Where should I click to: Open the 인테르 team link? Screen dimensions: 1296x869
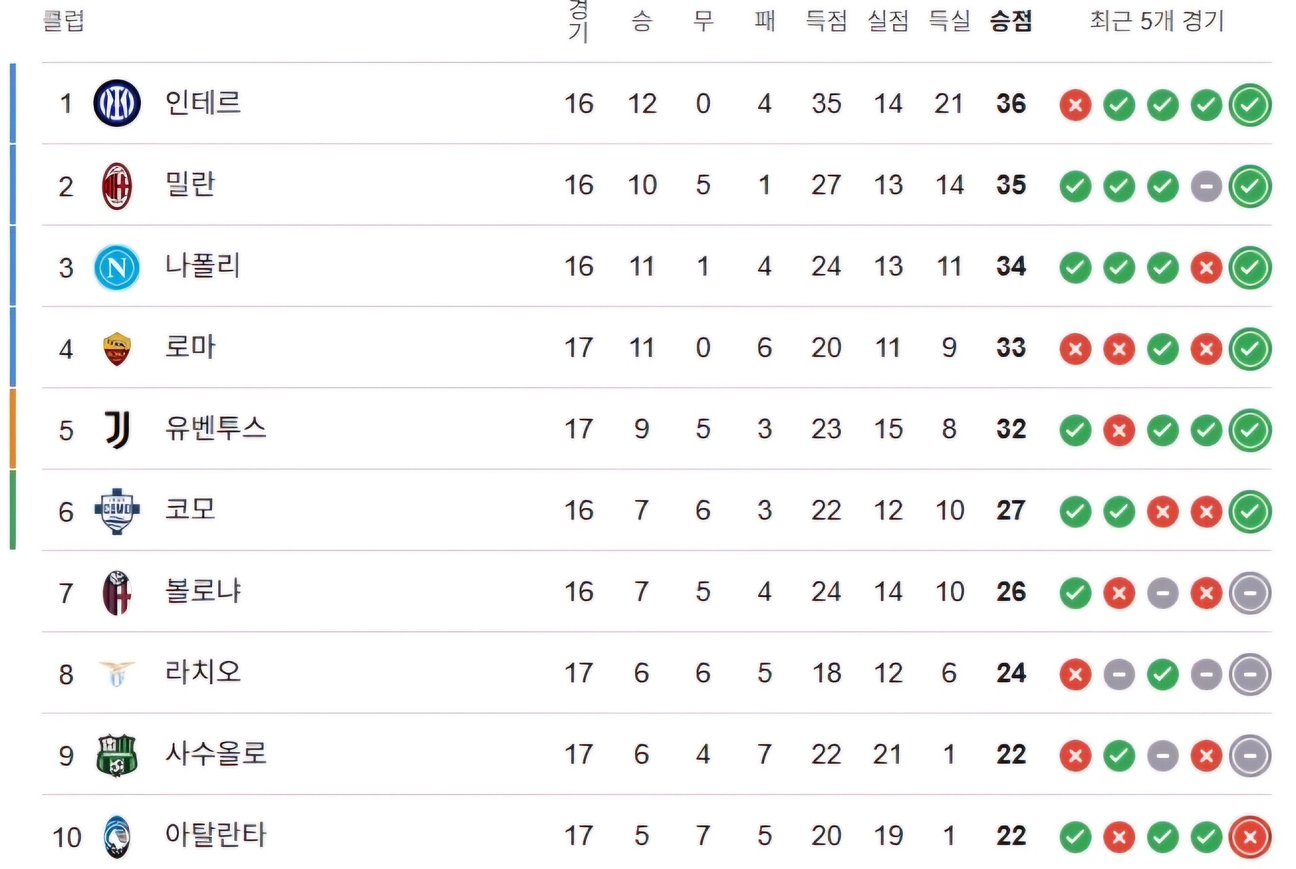coord(203,103)
